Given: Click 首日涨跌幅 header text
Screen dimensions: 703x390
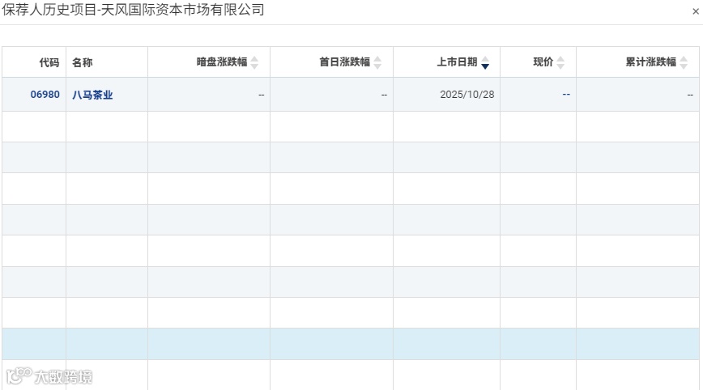Looking at the screenshot, I should pyautogui.click(x=345, y=61).
